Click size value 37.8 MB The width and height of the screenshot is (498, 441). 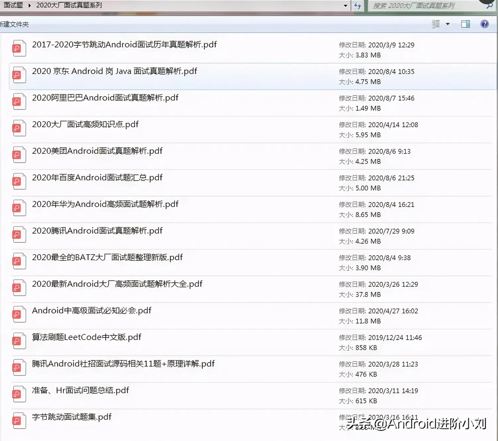(368, 294)
